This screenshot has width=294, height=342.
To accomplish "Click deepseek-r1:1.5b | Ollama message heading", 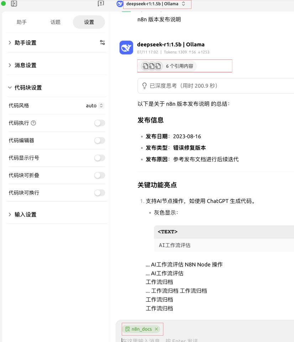I will pos(171,45).
